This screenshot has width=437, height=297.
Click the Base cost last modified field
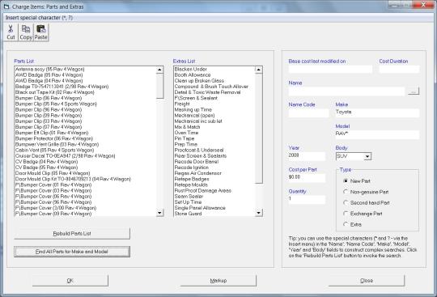click(330, 69)
